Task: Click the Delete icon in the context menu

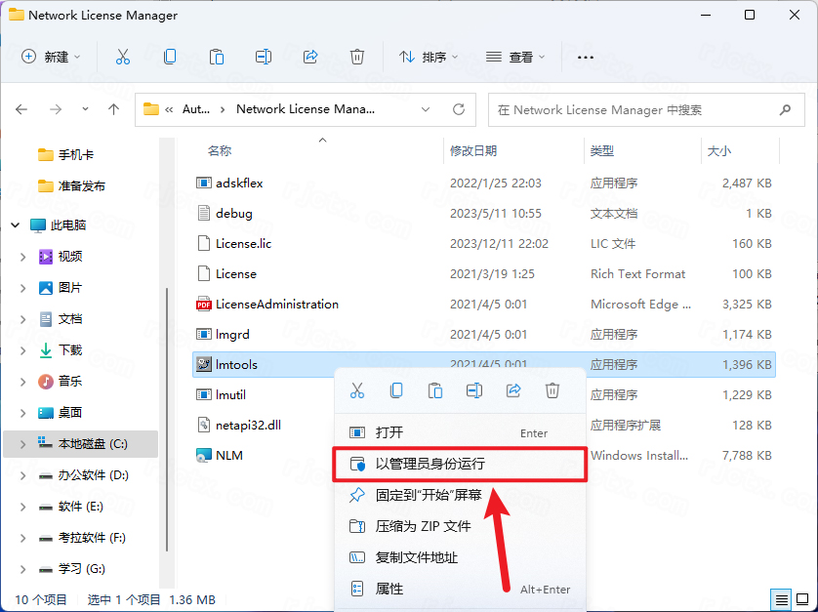Action: pyautogui.click(x=552, y=390)
